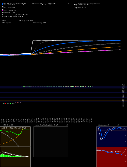The height and width of the screenshot is (167, 127).
Task: Open the MACD histogram panel with green bars
Action: point(15,157)
